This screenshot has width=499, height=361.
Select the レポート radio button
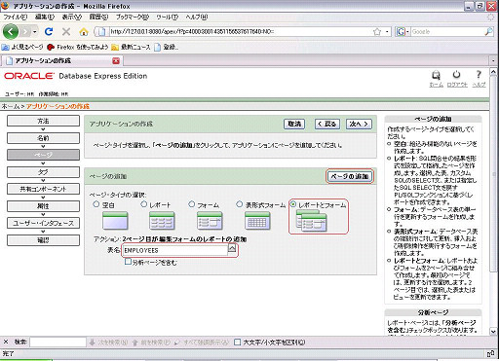tap(144, 204)
